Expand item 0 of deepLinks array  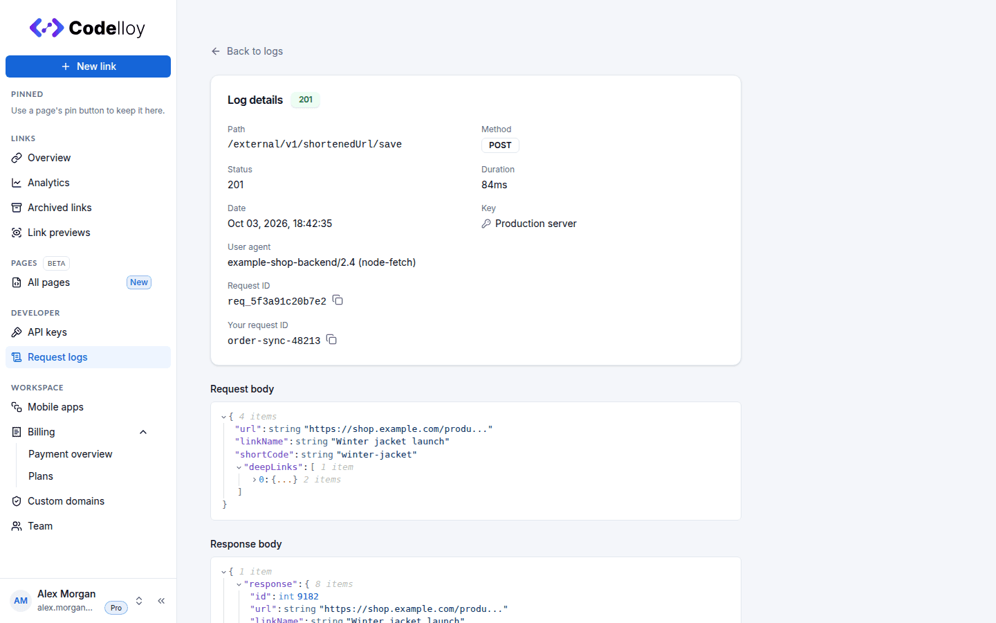(x=254, y=480)
